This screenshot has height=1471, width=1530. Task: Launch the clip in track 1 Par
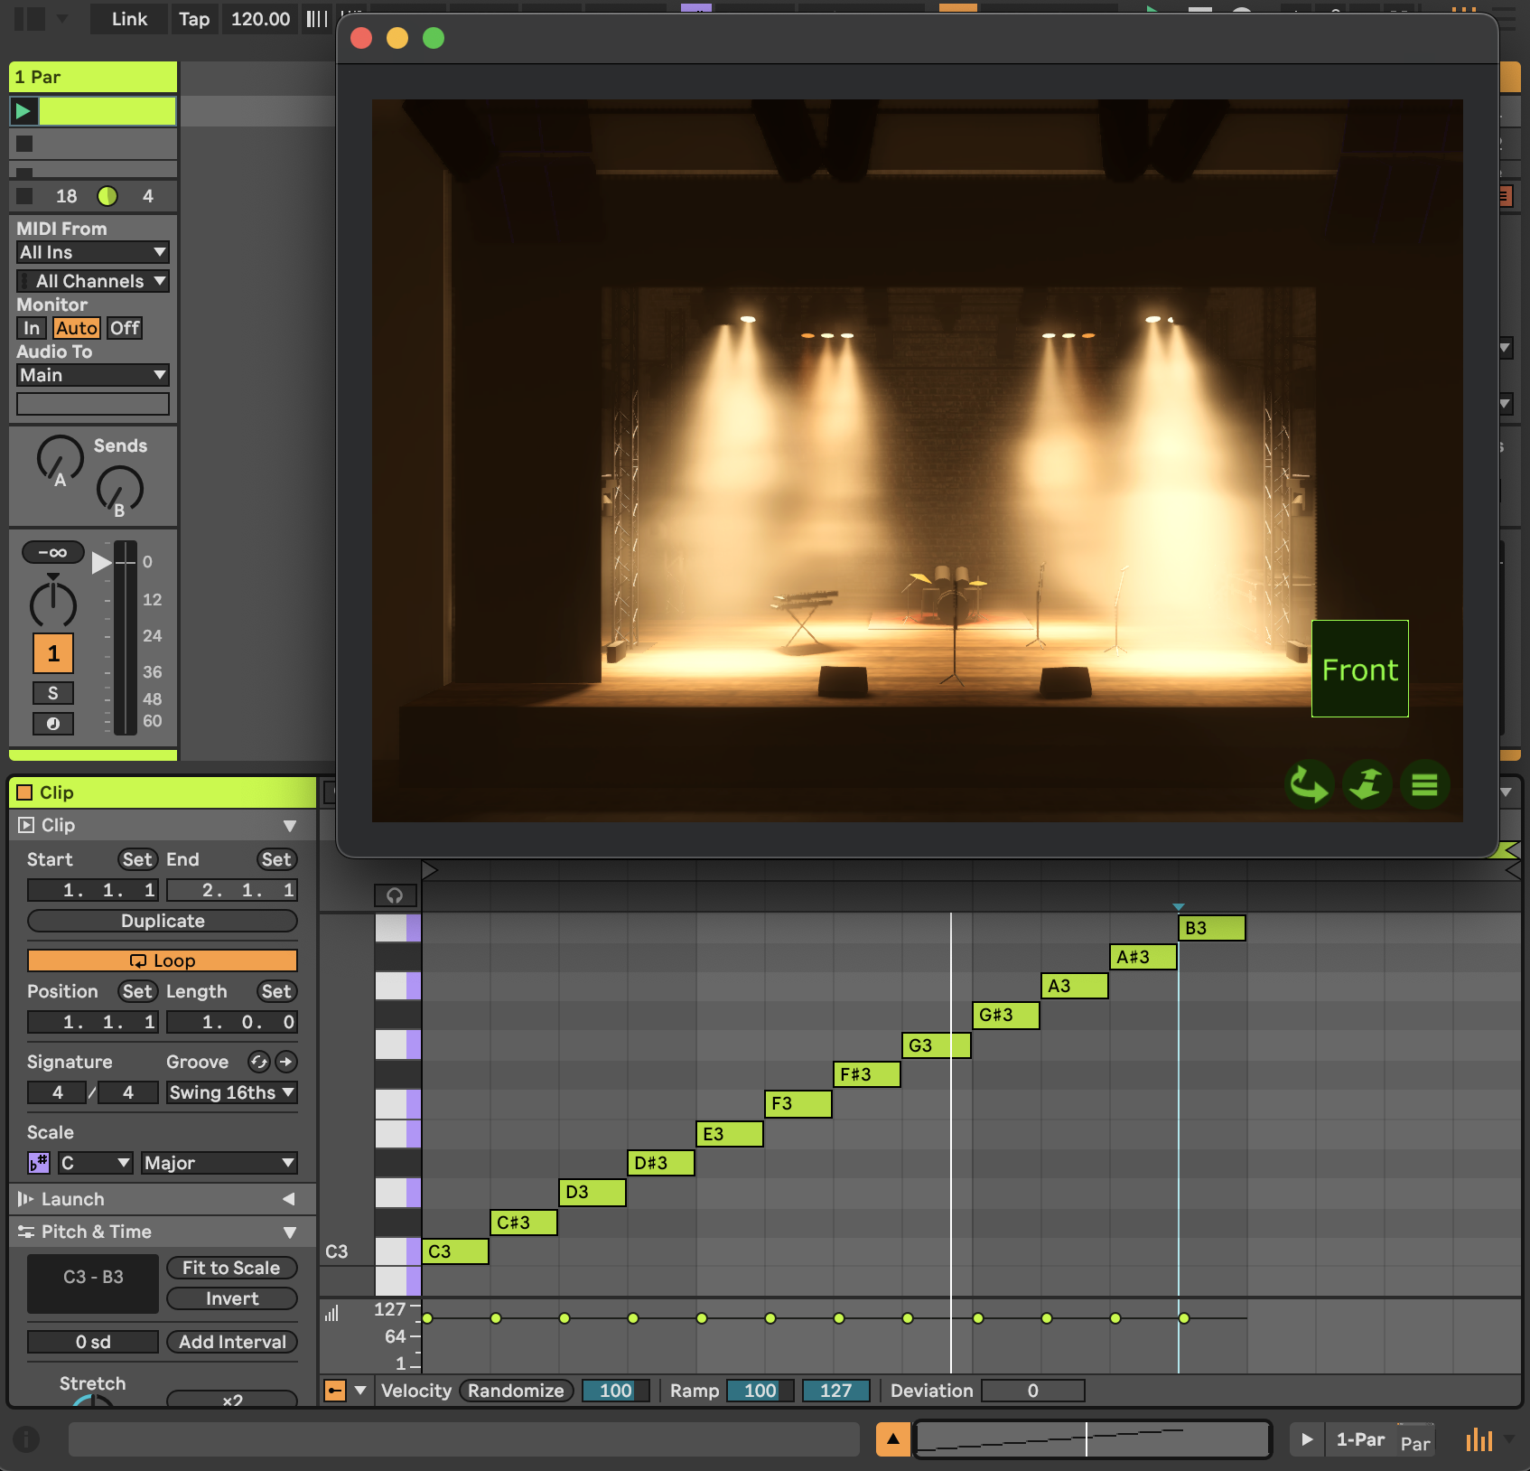(x=23, y=111)
